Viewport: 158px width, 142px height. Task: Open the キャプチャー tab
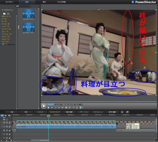(x=10, y=2)
